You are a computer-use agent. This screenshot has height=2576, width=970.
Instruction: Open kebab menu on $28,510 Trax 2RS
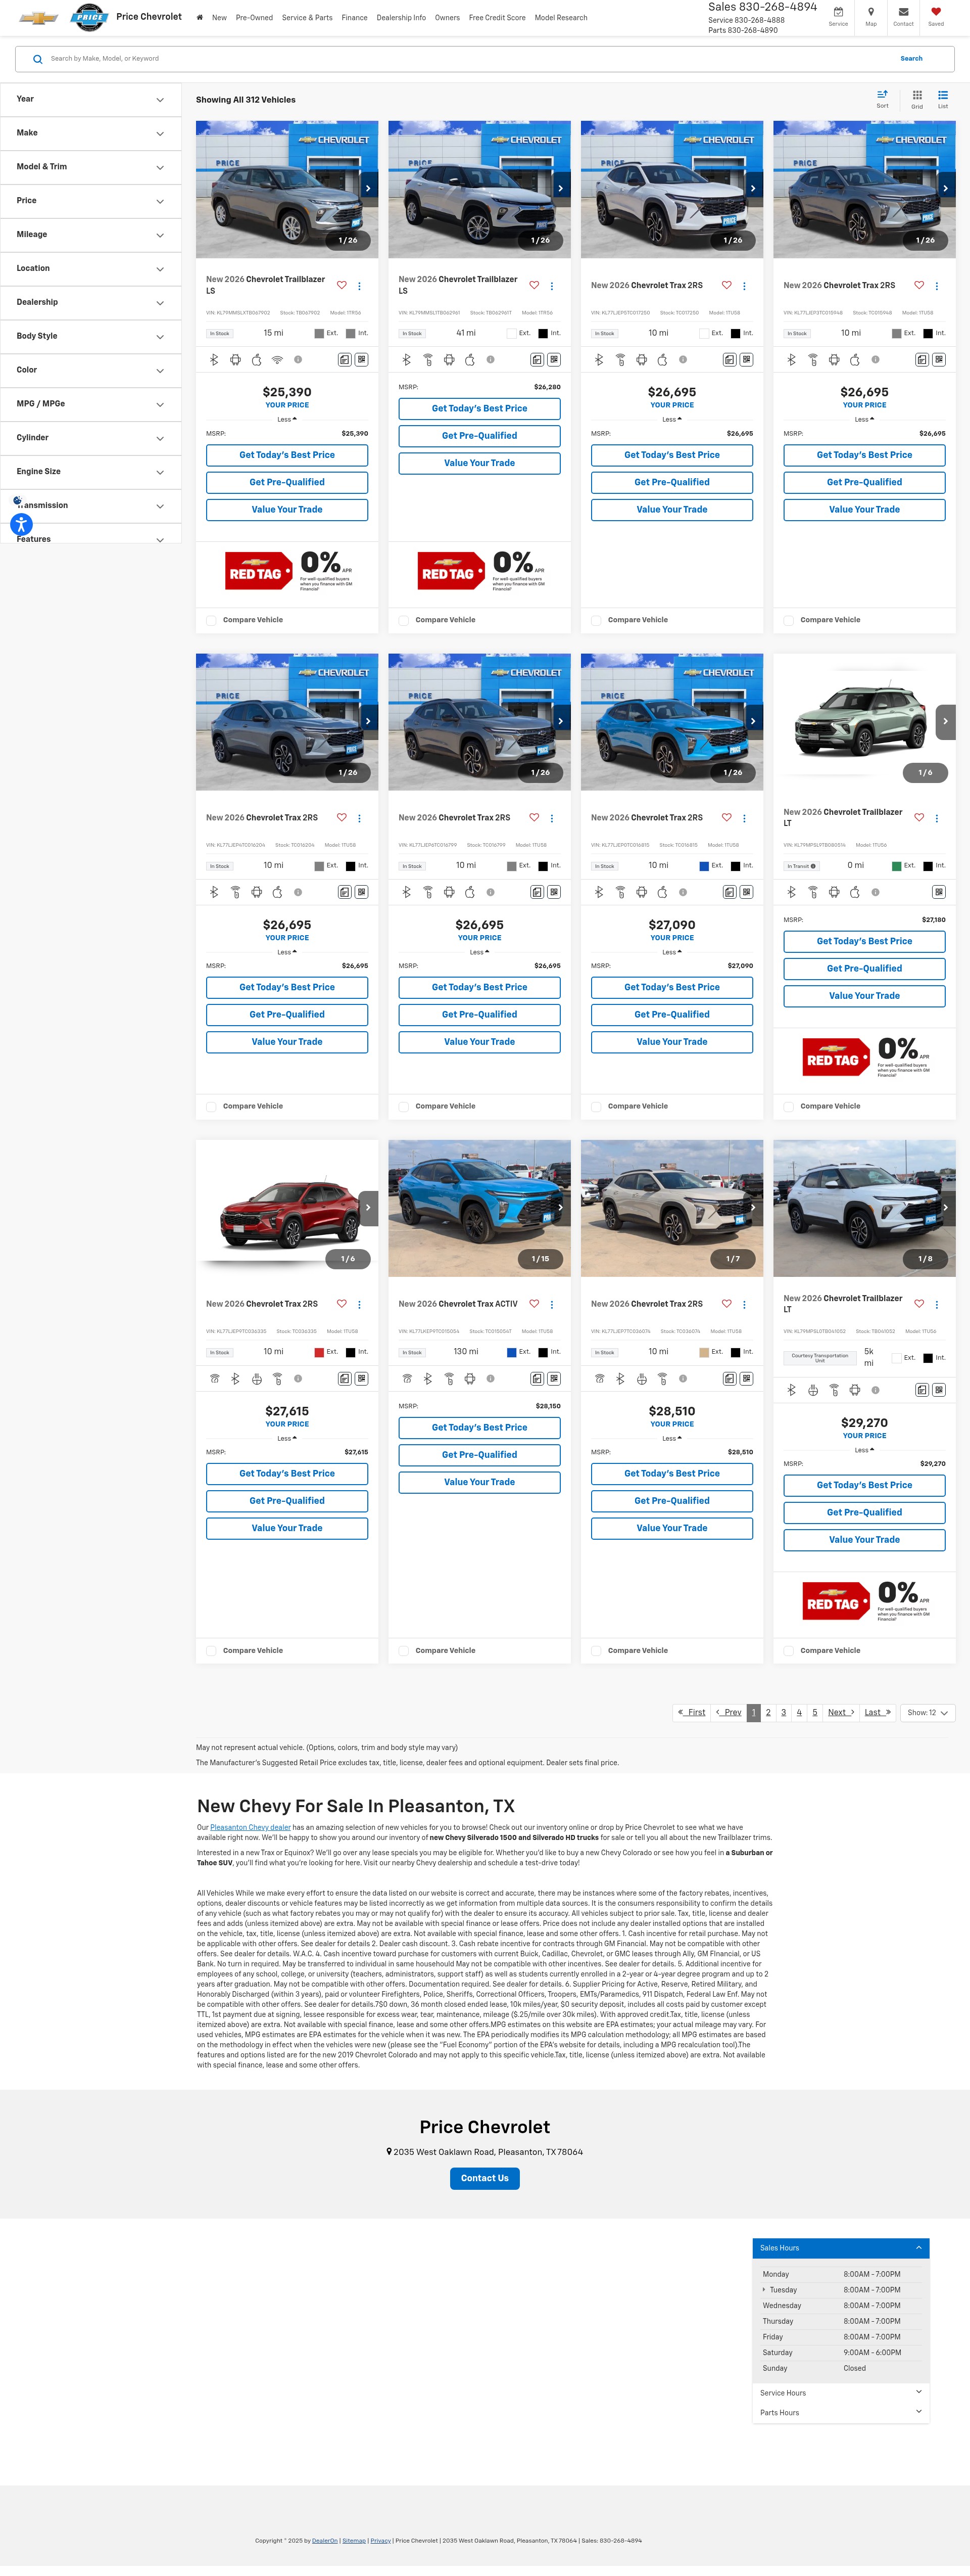[744, 1304]
